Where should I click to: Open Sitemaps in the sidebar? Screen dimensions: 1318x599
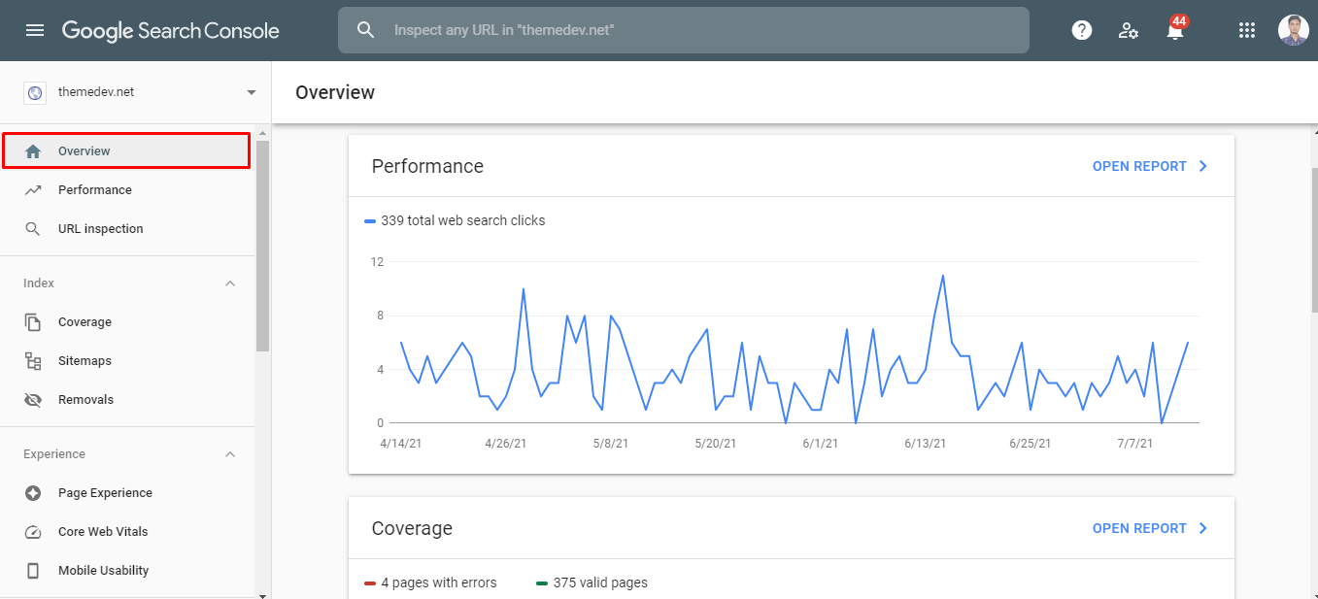[x=127, y=361]
